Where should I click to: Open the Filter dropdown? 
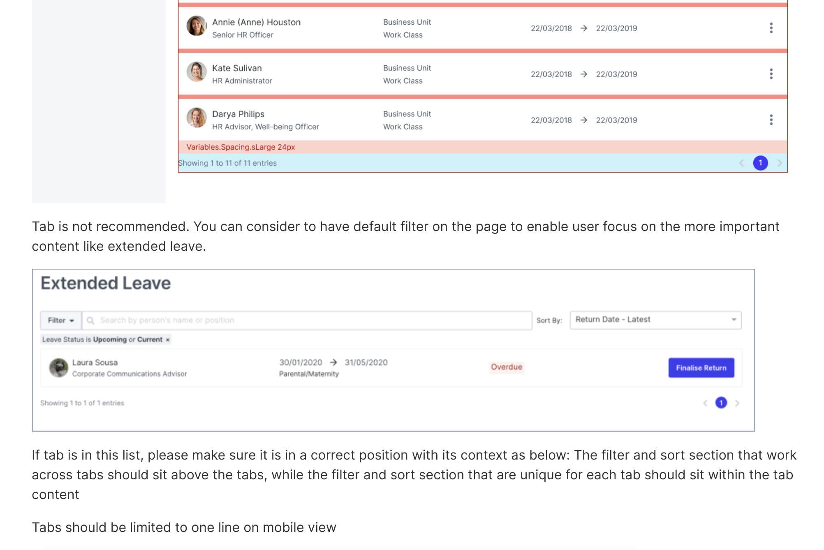(x=61, y=320)
